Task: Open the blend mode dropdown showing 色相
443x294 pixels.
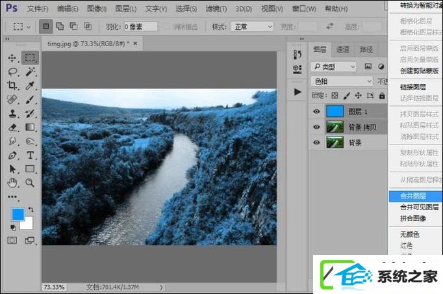Action: [x=342, y=81]
